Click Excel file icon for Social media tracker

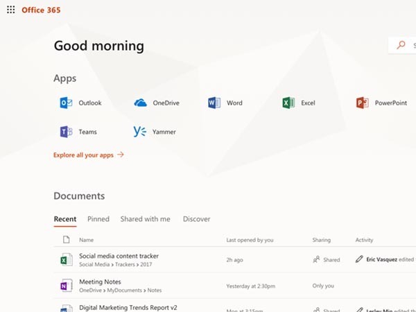(x=67, y=259)
